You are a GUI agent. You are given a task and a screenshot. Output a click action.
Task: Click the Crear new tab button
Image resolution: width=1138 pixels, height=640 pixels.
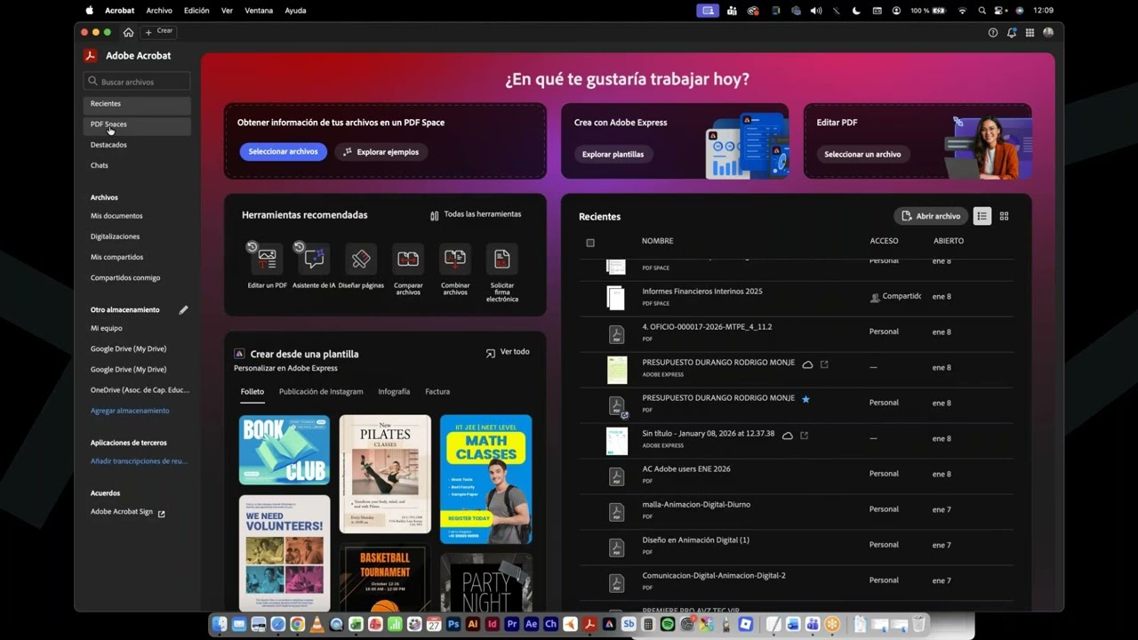[159, 32]
